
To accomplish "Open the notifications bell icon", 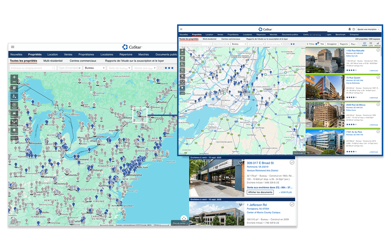I will [350, 29].
